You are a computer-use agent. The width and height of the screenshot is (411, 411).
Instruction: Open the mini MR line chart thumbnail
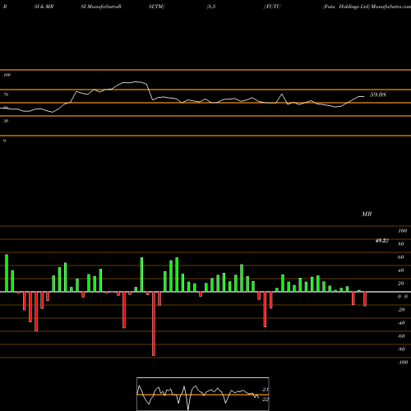click(x=203, y=394)
